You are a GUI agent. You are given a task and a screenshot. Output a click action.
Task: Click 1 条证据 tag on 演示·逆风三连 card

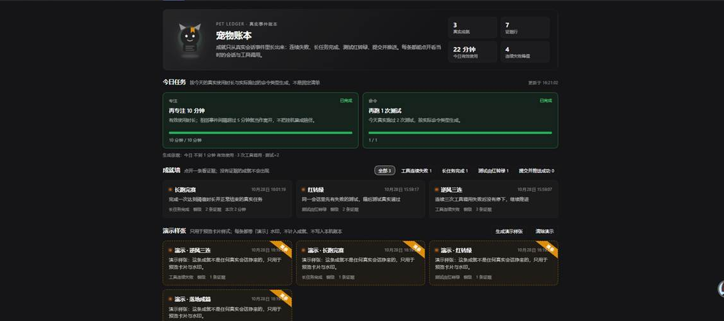tap(218, 278)
